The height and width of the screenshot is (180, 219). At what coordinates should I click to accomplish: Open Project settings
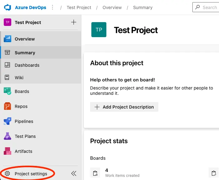pos(31,174)
